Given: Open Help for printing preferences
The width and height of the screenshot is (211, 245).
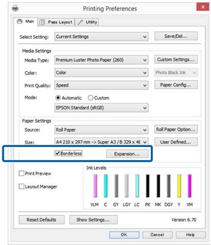Looking at the screenshot, I should pyautogui.click(x=191, y=235).
